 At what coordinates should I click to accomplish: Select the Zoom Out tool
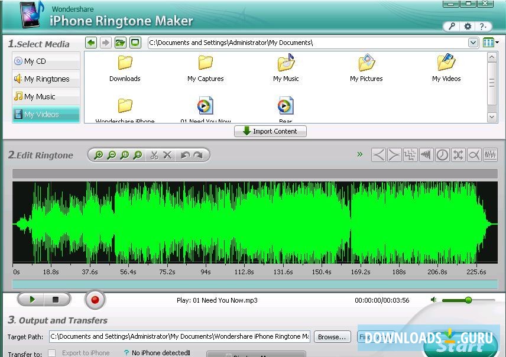pos(111,155)
